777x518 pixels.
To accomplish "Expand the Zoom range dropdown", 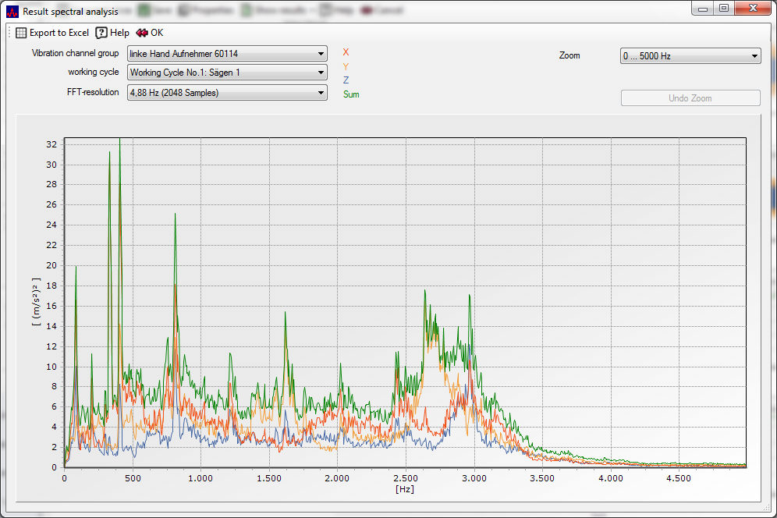I will pos(690,56).
